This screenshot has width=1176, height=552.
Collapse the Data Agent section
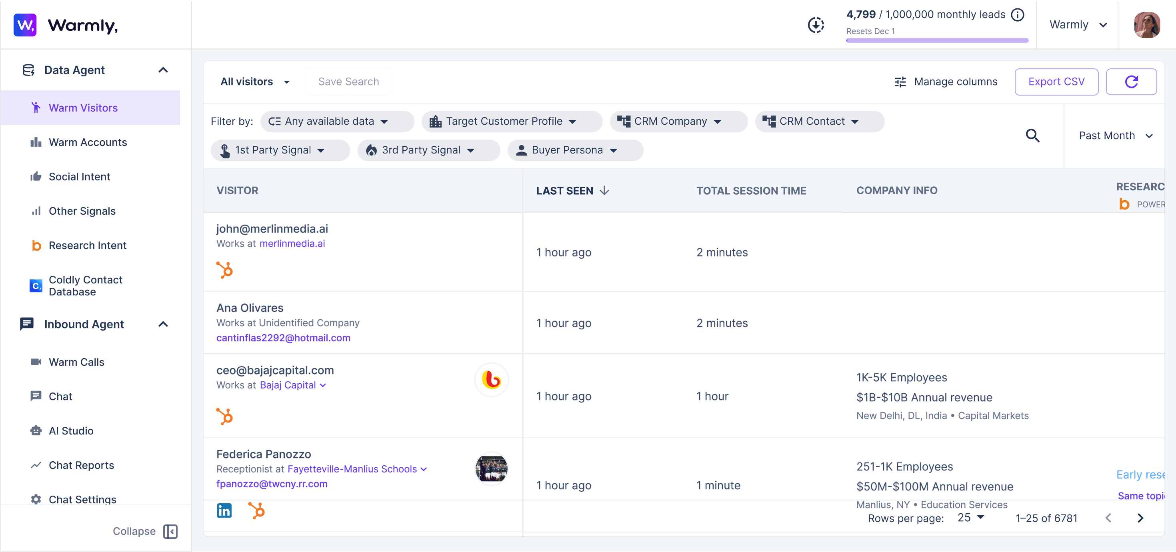click(163, 70)
